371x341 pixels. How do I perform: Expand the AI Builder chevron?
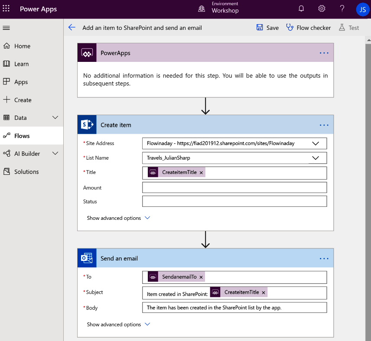click(55, 153)
